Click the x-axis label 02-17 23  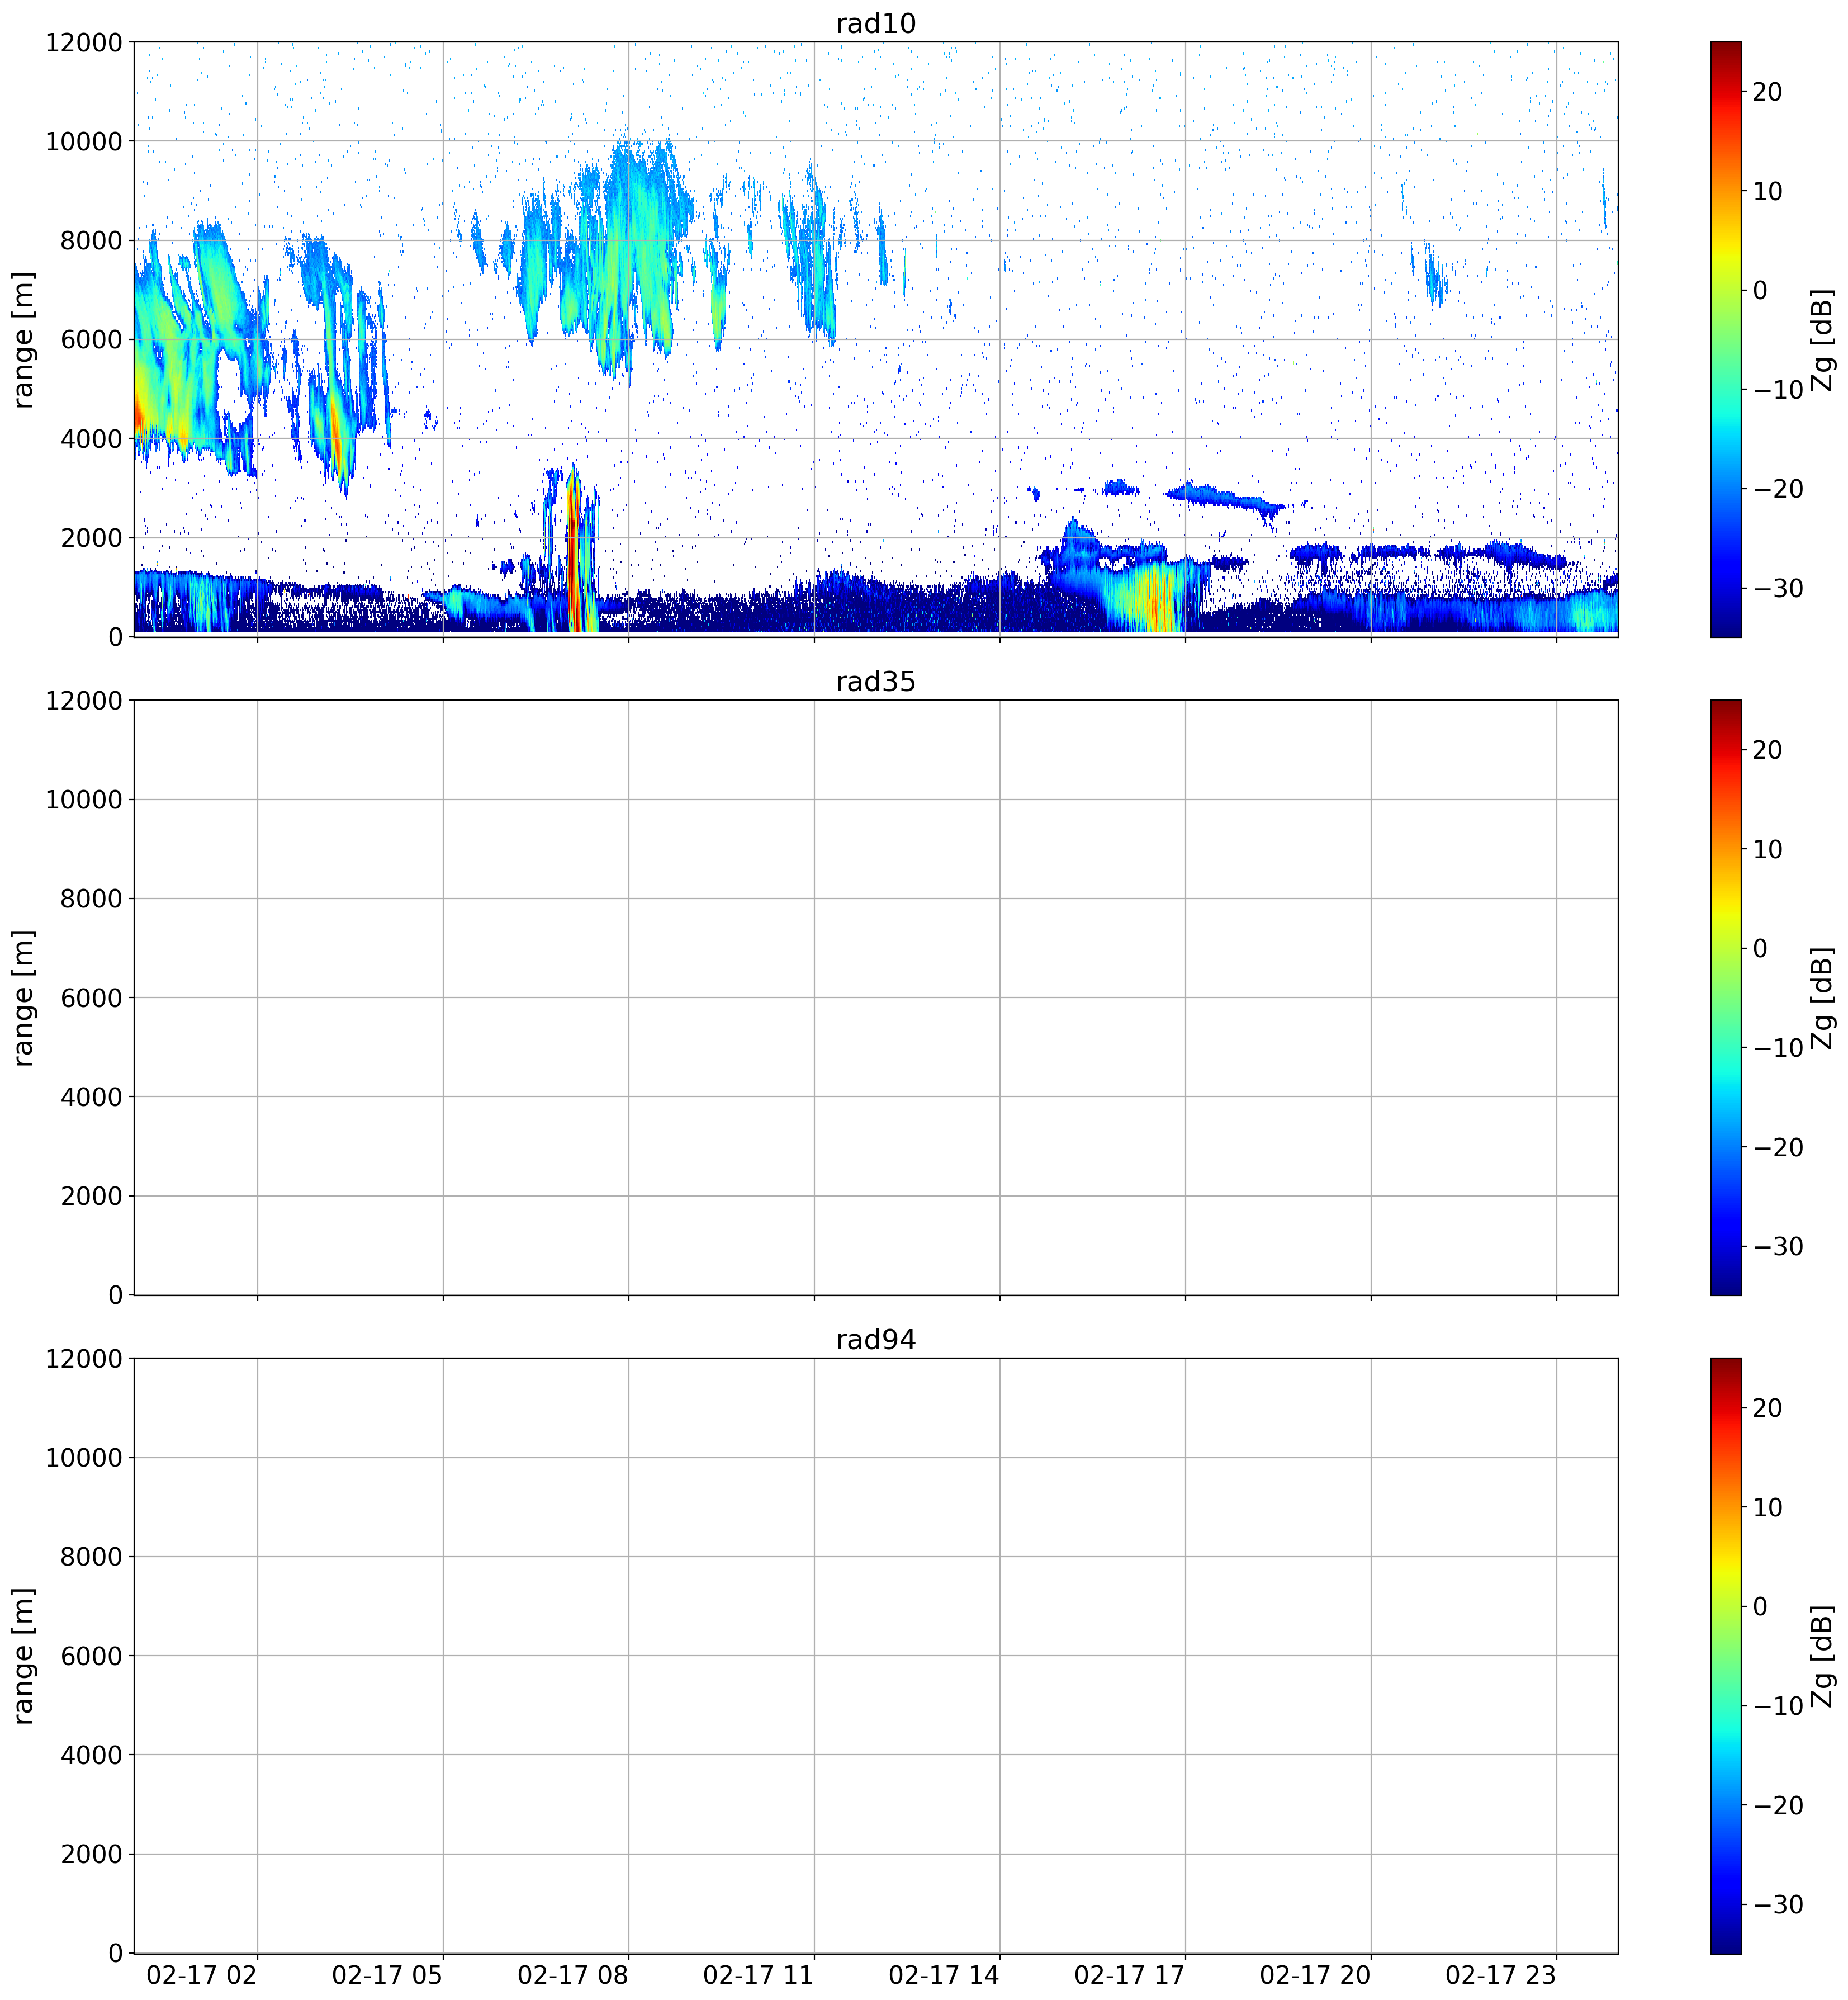point(1501,1975)
